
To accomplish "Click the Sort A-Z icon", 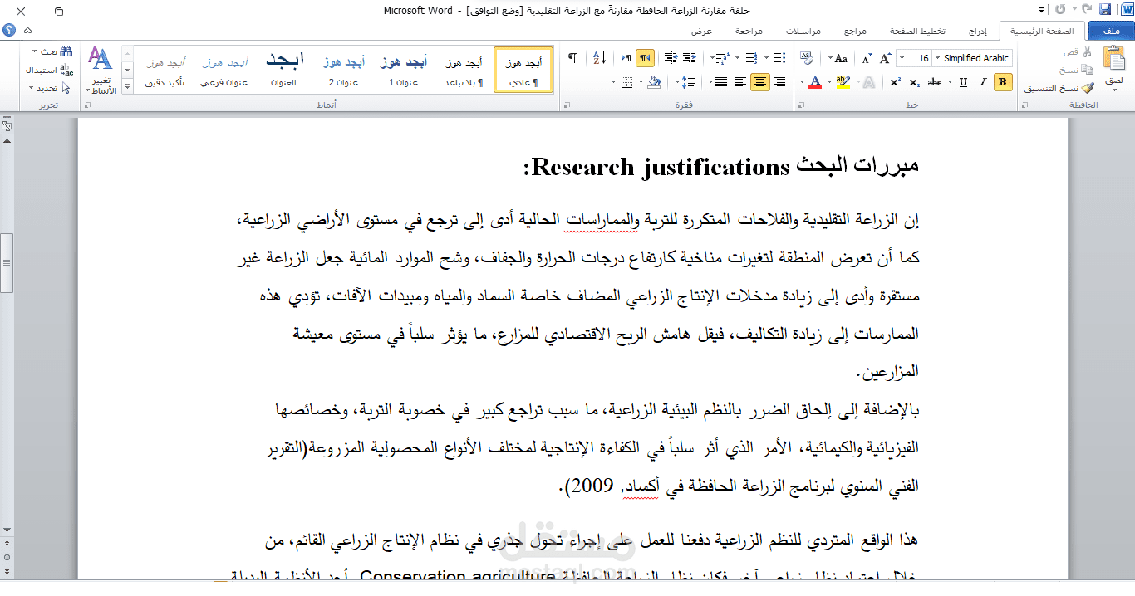I will click(600, 58).
